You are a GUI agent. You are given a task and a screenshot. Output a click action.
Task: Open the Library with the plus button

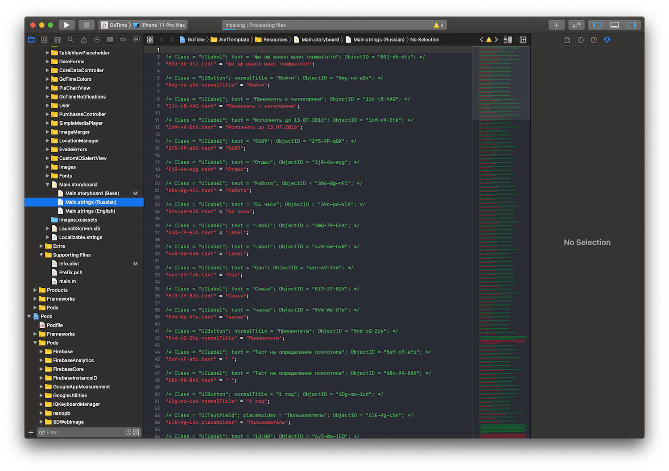[x=557, y=25]
